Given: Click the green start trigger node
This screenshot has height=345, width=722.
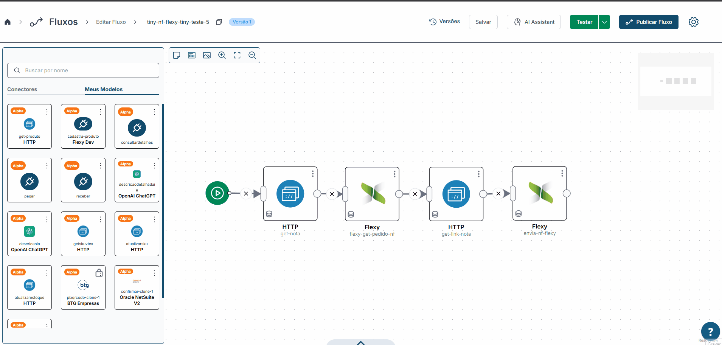Looking at the screenshot, I should click(217, 193).
